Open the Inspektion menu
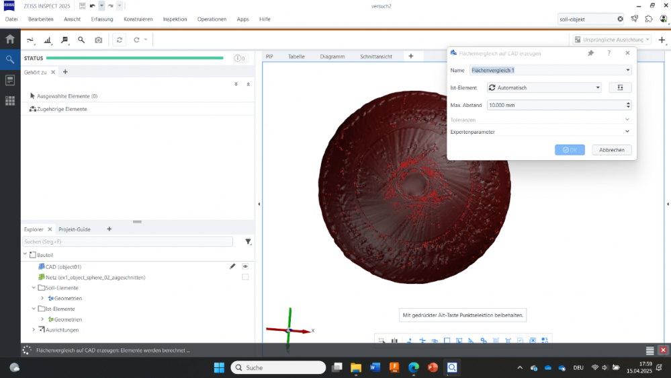 pyautogui.click(x=175, y=19)
